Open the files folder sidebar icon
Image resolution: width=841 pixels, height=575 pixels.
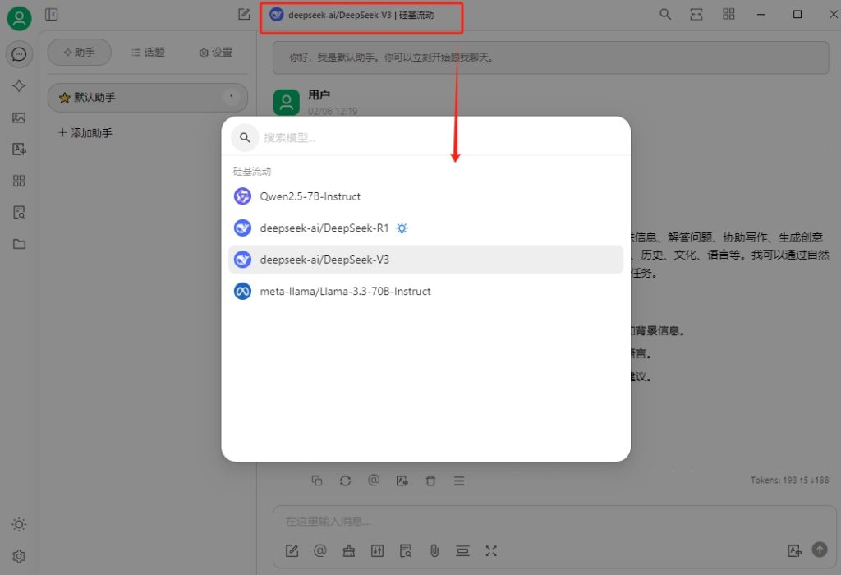pyautogui.click(x=20, y=244)
